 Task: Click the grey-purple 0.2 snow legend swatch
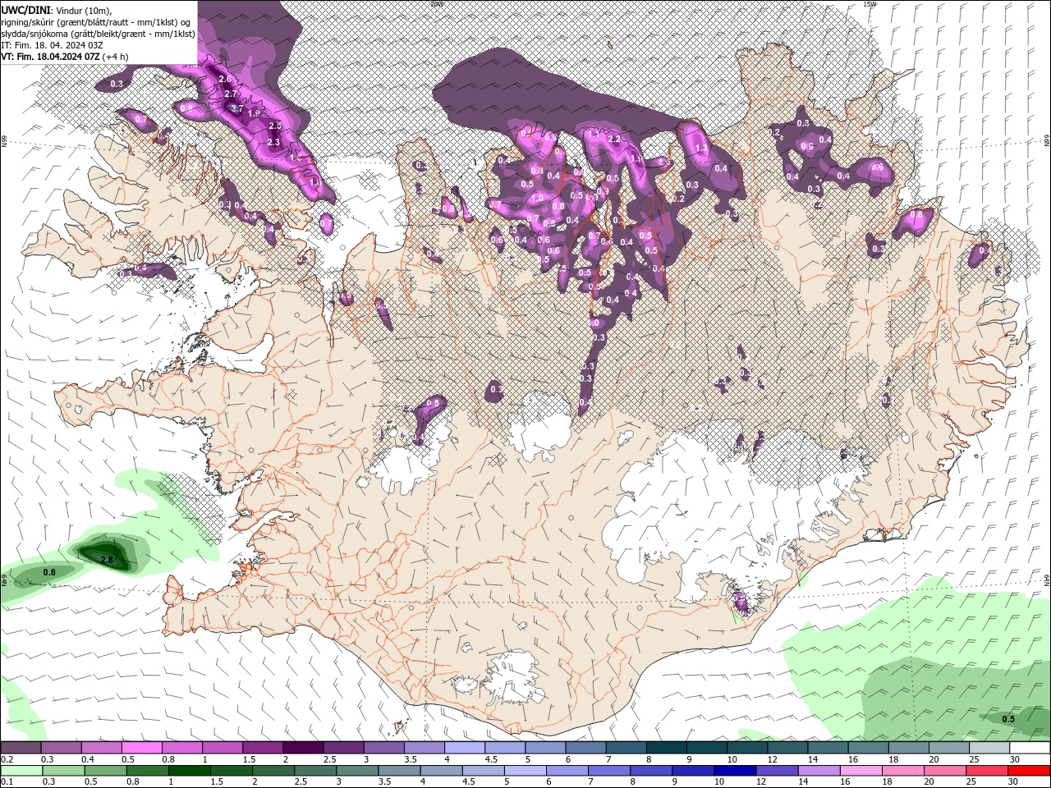(21, 748)
